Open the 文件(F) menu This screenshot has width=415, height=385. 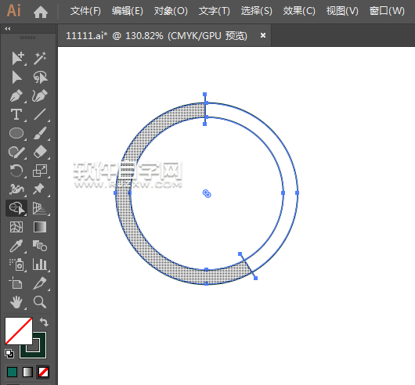pyautogui.click(x=85, y=11)
